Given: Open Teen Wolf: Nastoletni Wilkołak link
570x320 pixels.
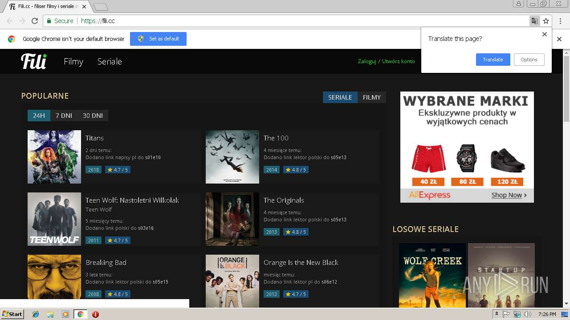Looking at the screenshot, I should click(132, 200).
